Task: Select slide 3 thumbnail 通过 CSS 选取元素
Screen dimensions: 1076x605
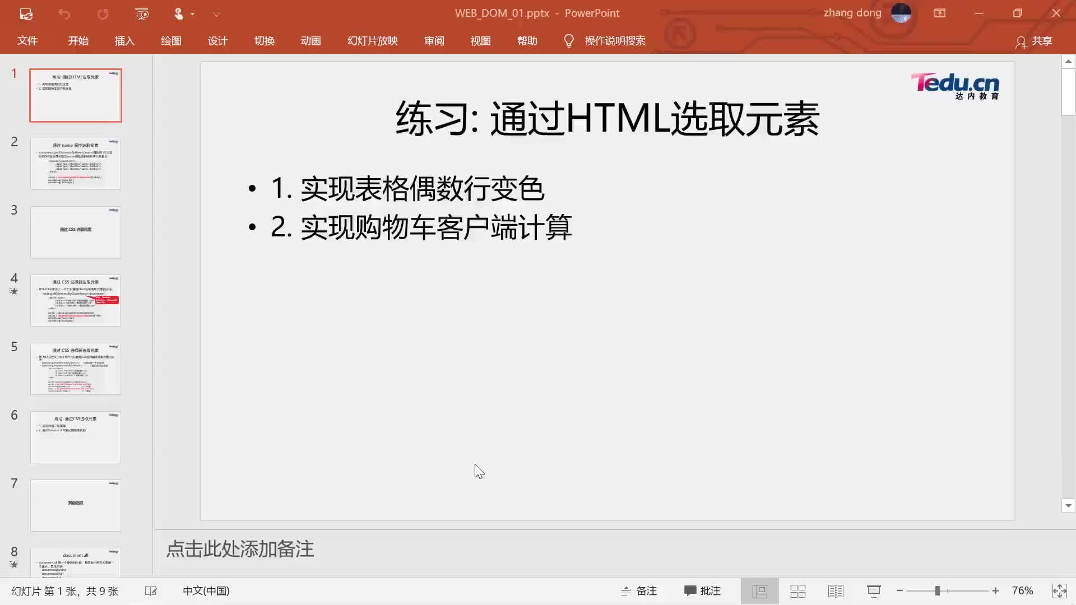Action: pos(76,232)
